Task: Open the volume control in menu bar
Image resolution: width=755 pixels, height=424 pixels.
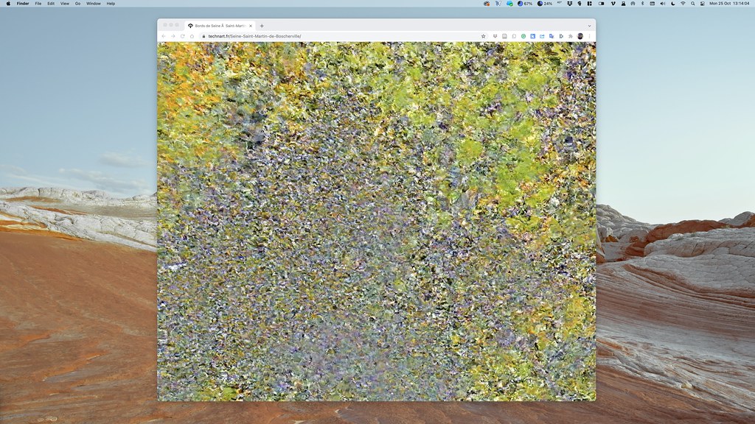Action: click(663, 4)
